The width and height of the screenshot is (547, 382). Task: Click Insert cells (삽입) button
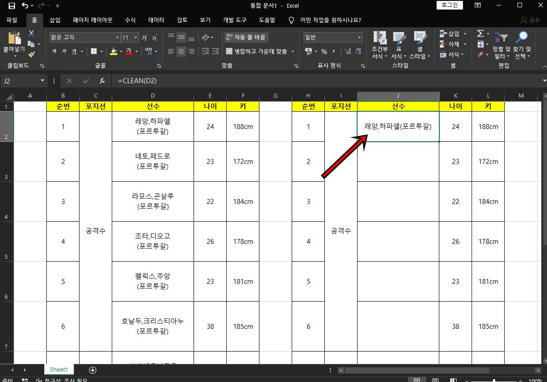(x=450, y=34)
